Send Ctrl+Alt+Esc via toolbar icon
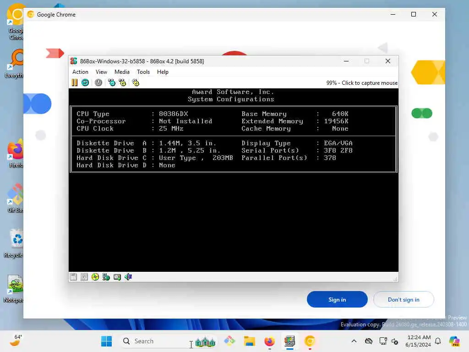This screenshot has height=352, width=469. coord(122,82)
